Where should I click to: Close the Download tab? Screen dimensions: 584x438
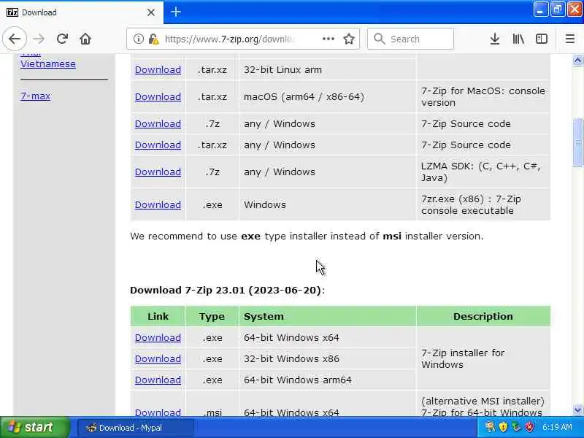point(151,12)
